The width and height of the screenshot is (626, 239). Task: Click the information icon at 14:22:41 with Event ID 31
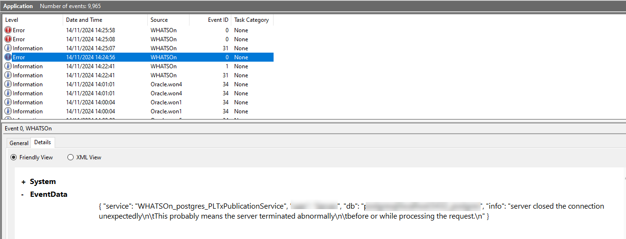[x=8, y=75]
